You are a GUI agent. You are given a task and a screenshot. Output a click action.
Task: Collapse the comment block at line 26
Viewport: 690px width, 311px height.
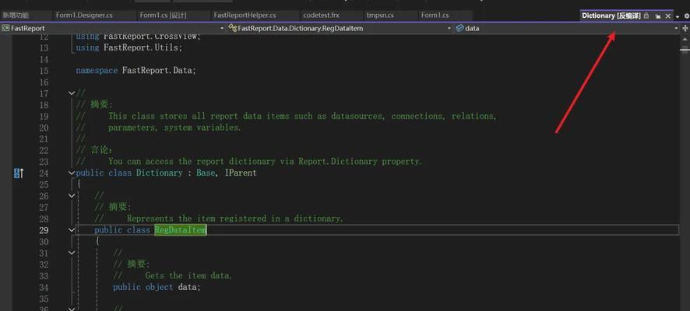point(72,196)
